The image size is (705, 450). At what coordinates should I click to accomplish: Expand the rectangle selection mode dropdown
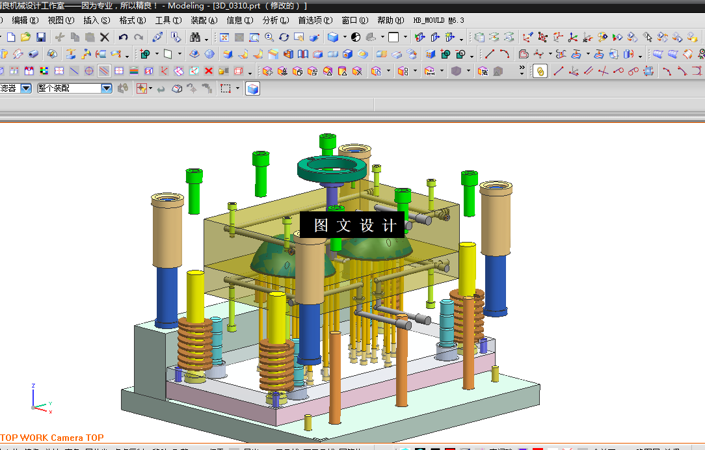tap(238, 88)
